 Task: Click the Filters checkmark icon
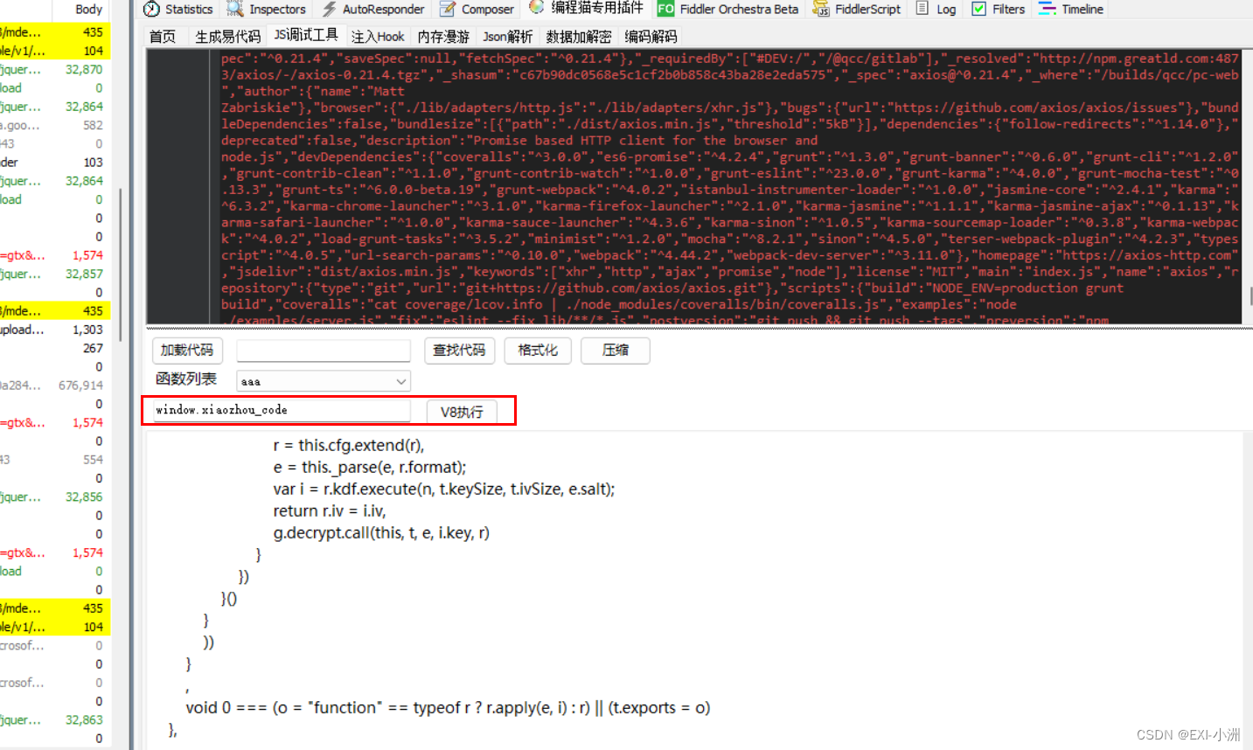coord(979,9)
